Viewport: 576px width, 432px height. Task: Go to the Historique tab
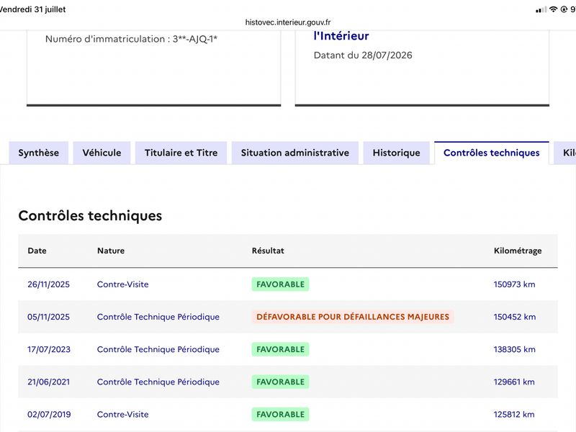(x=397, y=153)
